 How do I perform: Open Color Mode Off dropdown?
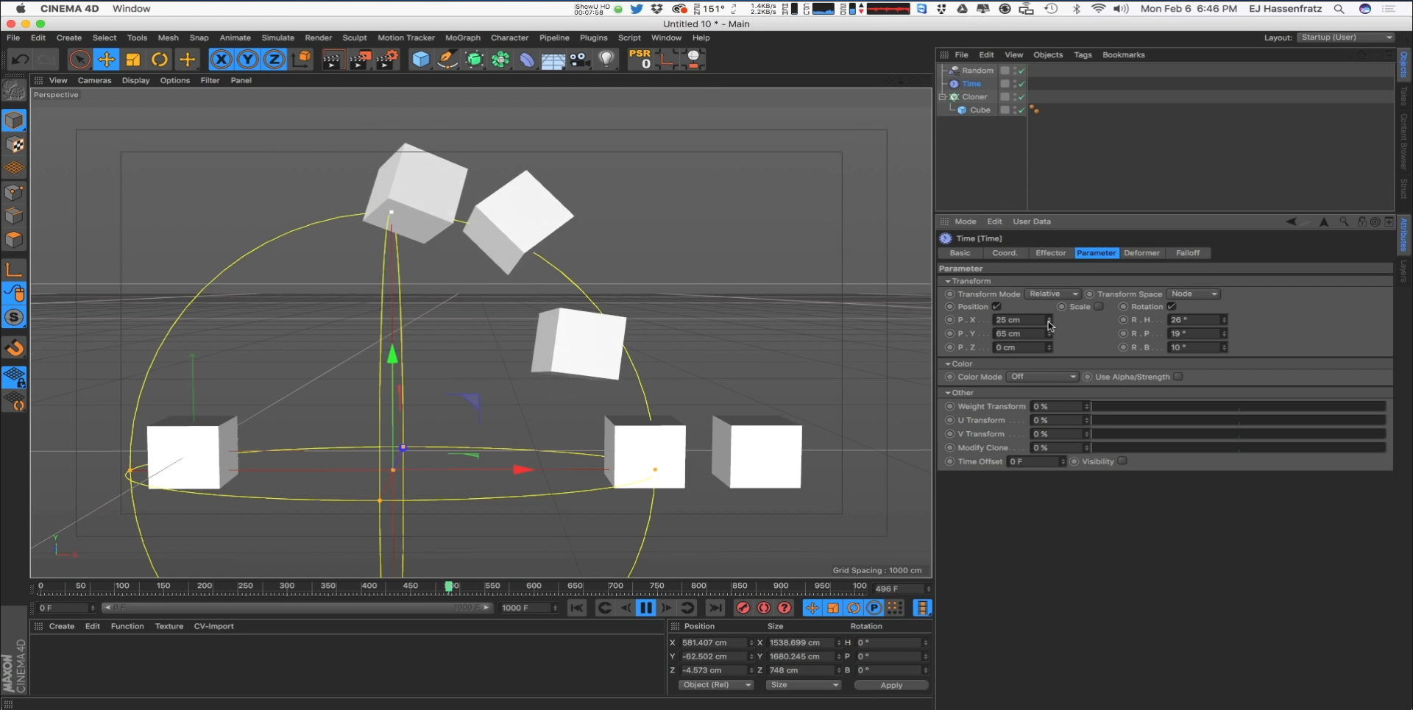coord(1043,377)
